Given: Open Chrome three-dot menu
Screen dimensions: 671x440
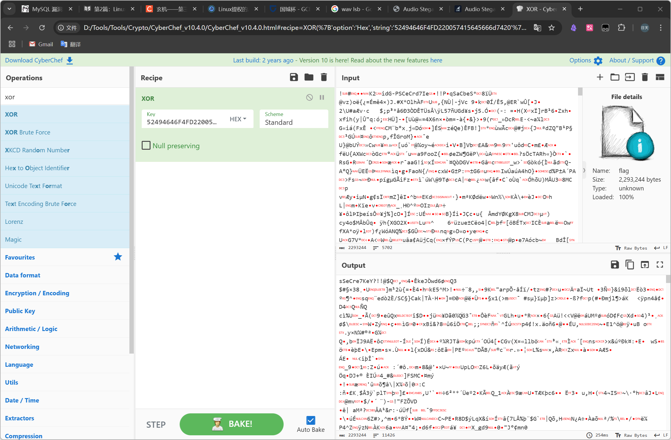Looking at the screenshot, I should point(661,28).
